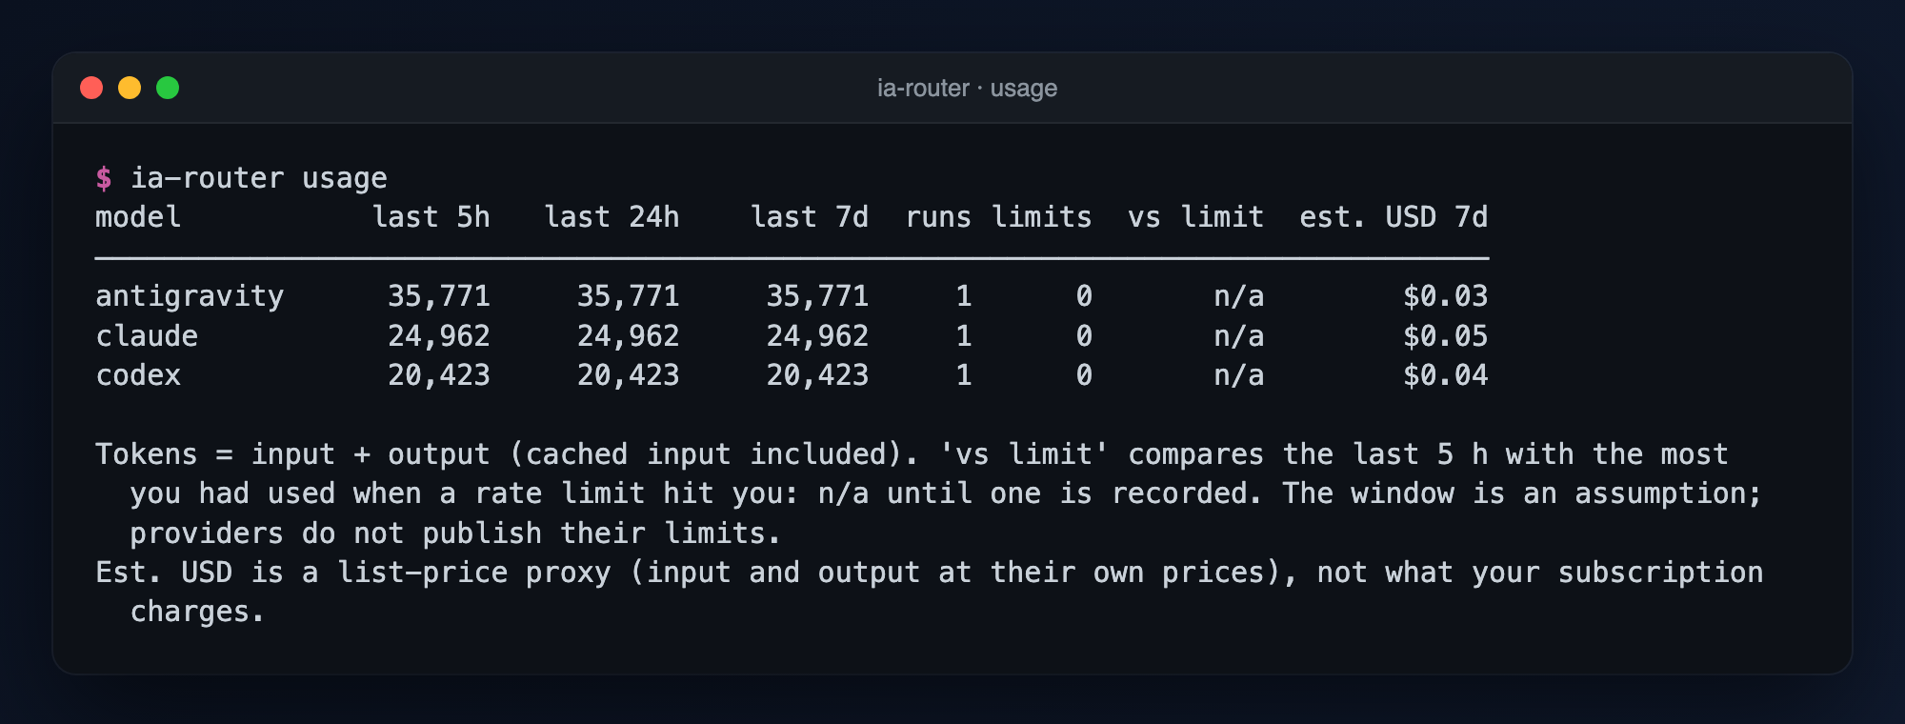Click the 'model' column header

point(138,217)
